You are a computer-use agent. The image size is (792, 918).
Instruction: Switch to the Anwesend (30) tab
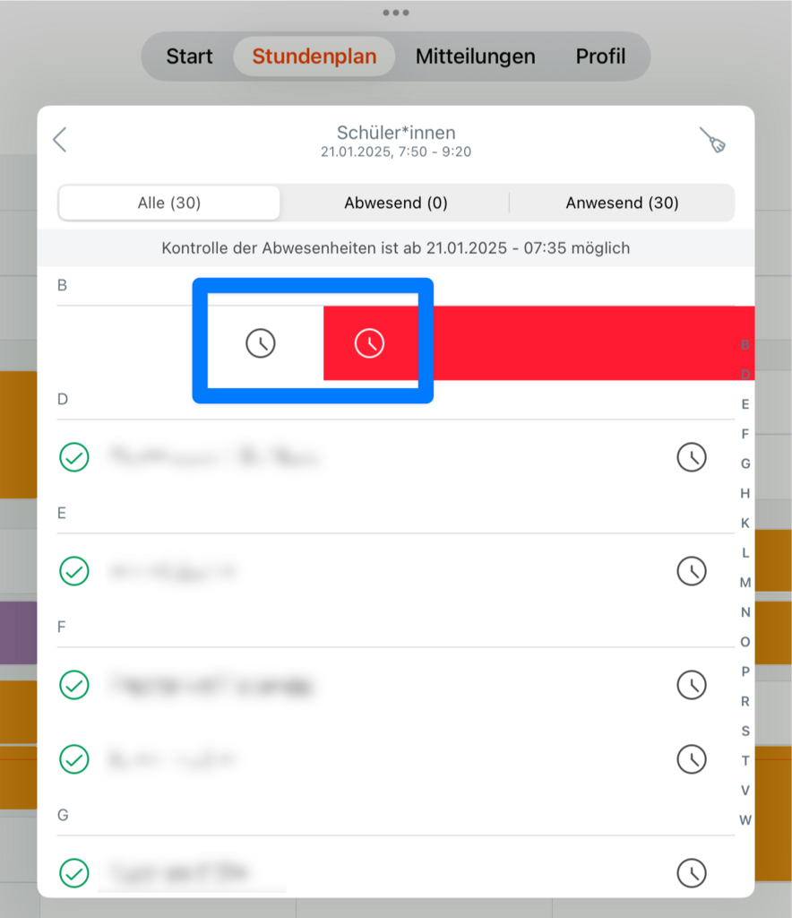pyautogui.click(x=623, y=203)
